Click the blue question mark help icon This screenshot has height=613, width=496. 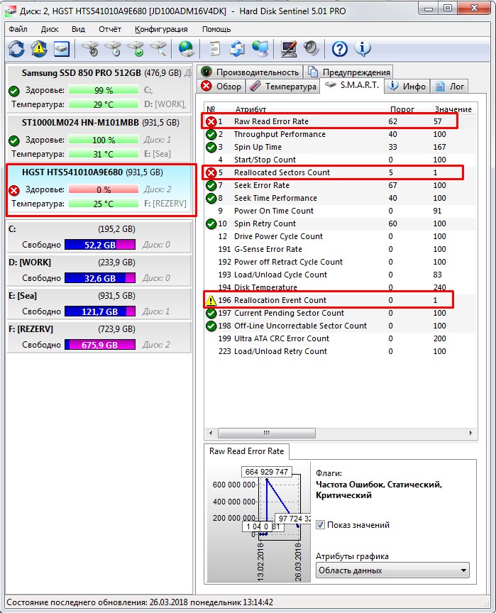340,49
